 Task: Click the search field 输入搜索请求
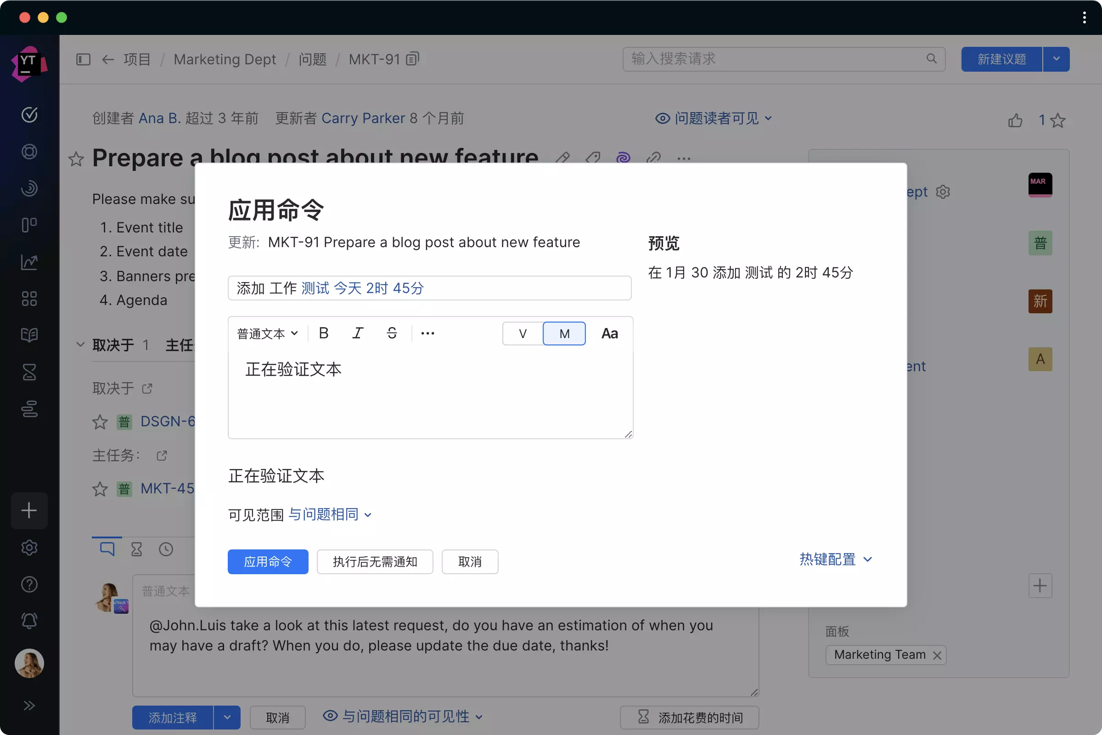pos(782,59)
